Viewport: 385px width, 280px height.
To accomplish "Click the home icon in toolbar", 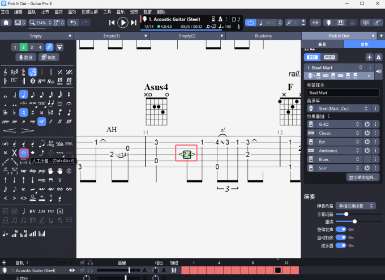I will [x=6, y=23].
